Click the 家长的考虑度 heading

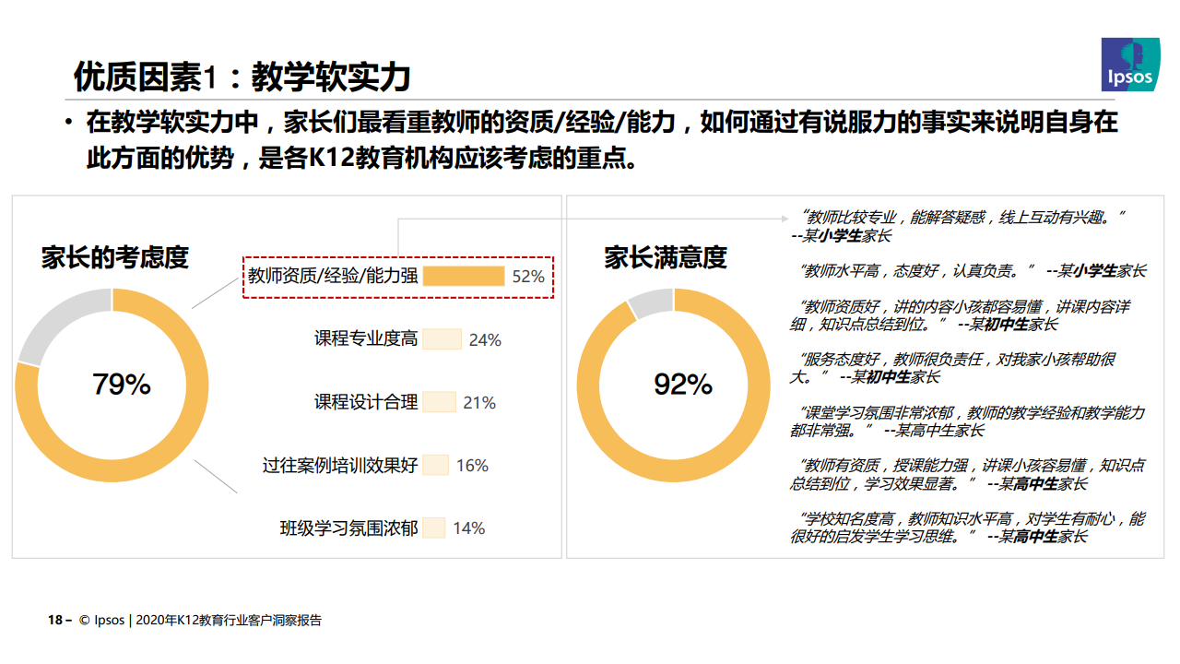click(x=114, y=257)
